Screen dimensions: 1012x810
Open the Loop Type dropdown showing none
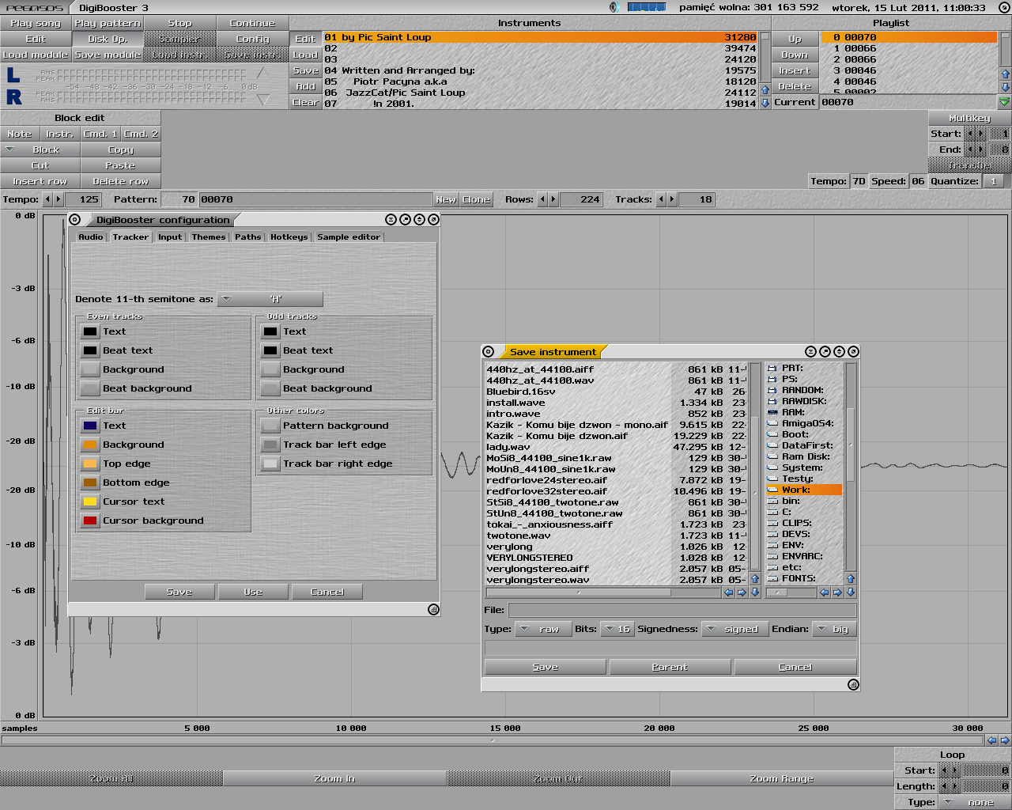coord(974,802)
